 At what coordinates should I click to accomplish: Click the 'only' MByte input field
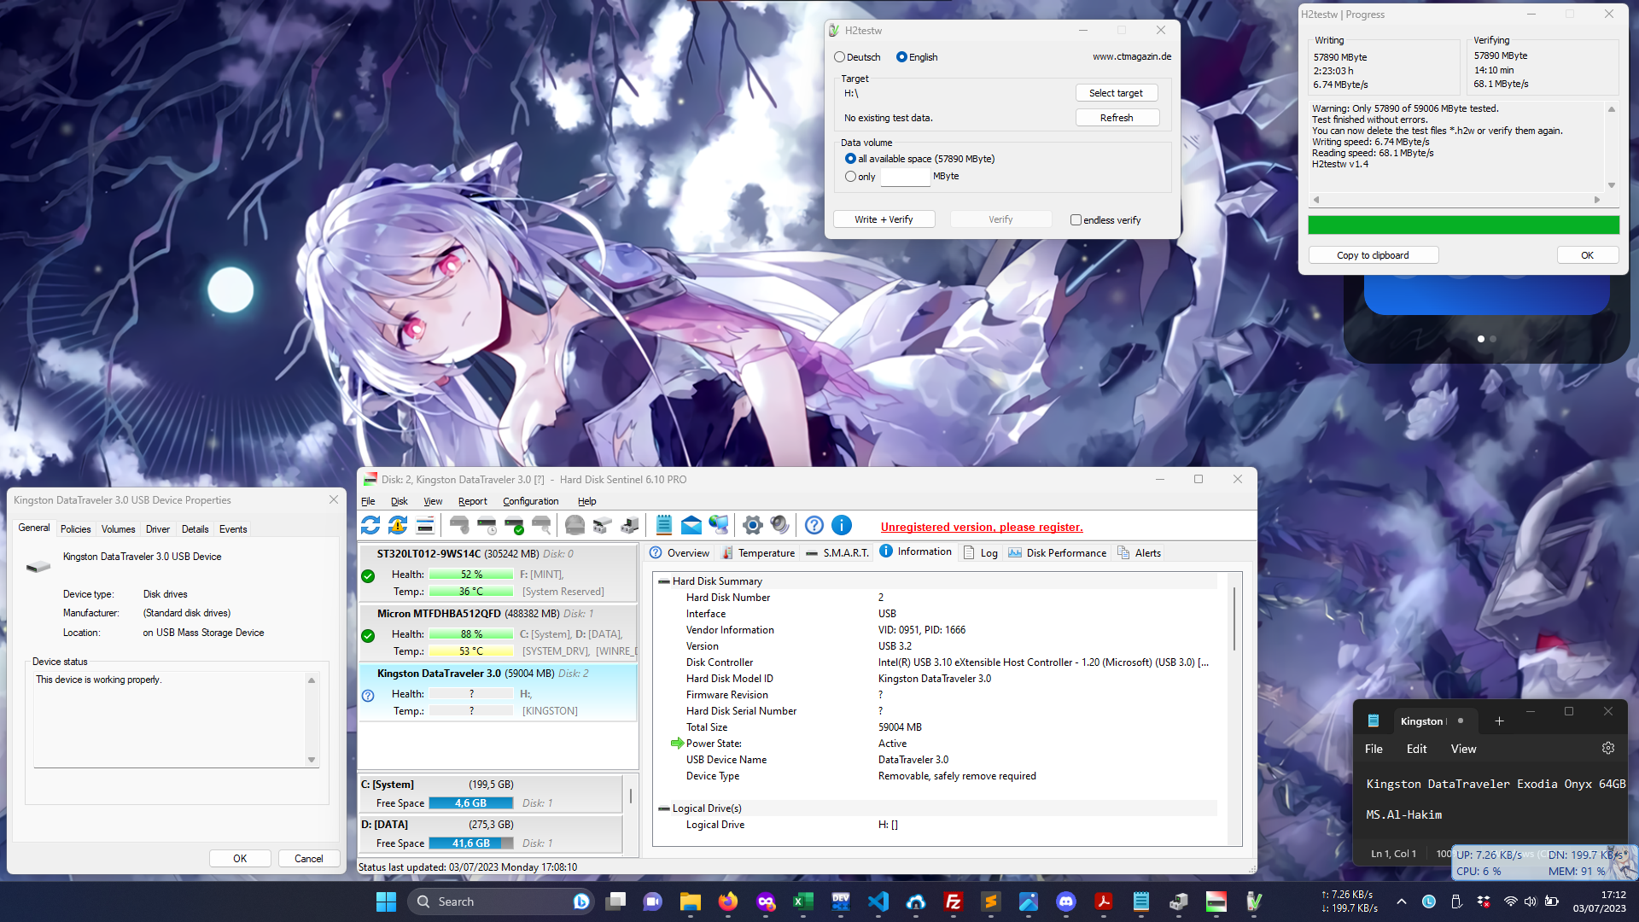click(905, 177)
